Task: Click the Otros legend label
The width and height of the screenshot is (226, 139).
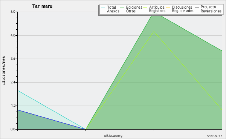Action: [x=131, y=11]
